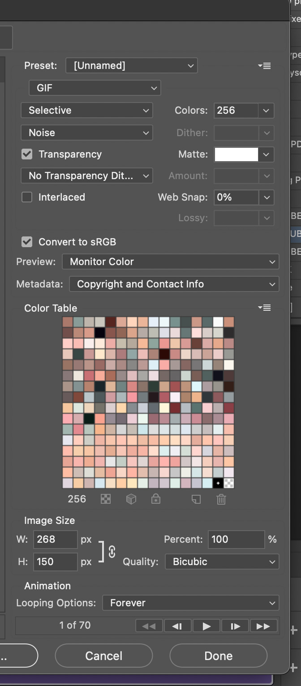Open the Preset [Unnamed] dropdown

131,65
